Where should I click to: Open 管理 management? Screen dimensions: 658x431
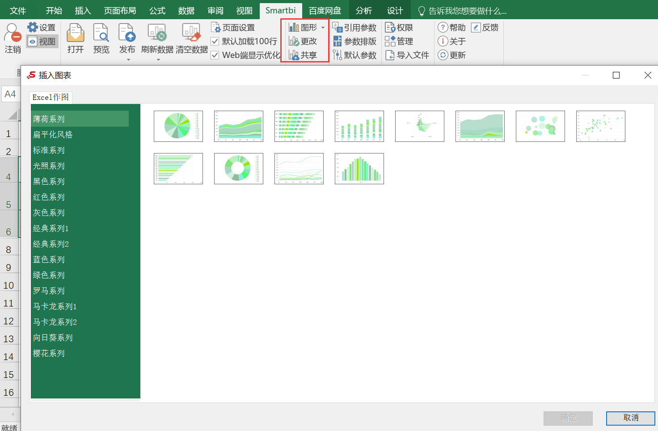click(x=399, y=41)
